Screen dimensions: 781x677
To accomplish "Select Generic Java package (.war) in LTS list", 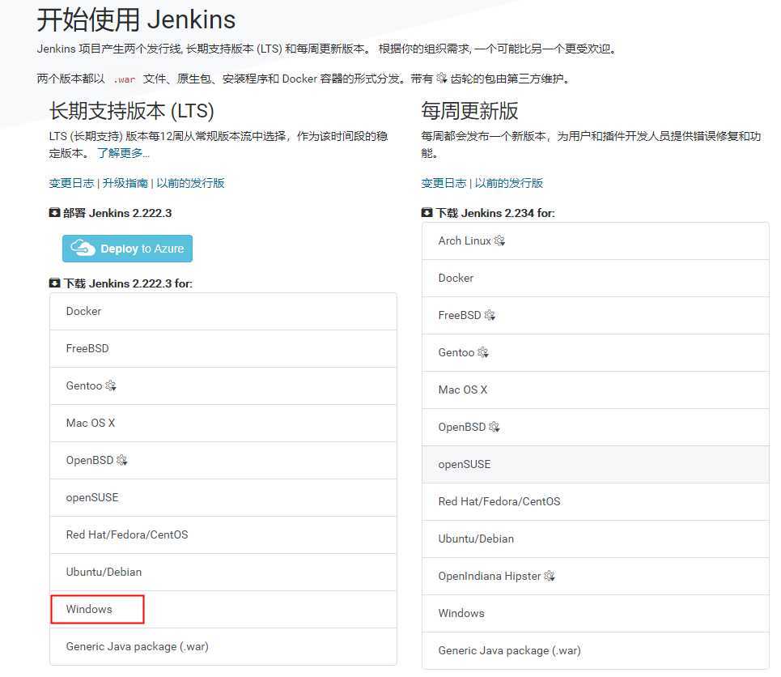I will 223,646.
